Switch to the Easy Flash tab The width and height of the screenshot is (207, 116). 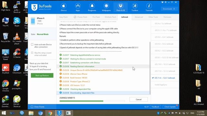pos(63,17)
